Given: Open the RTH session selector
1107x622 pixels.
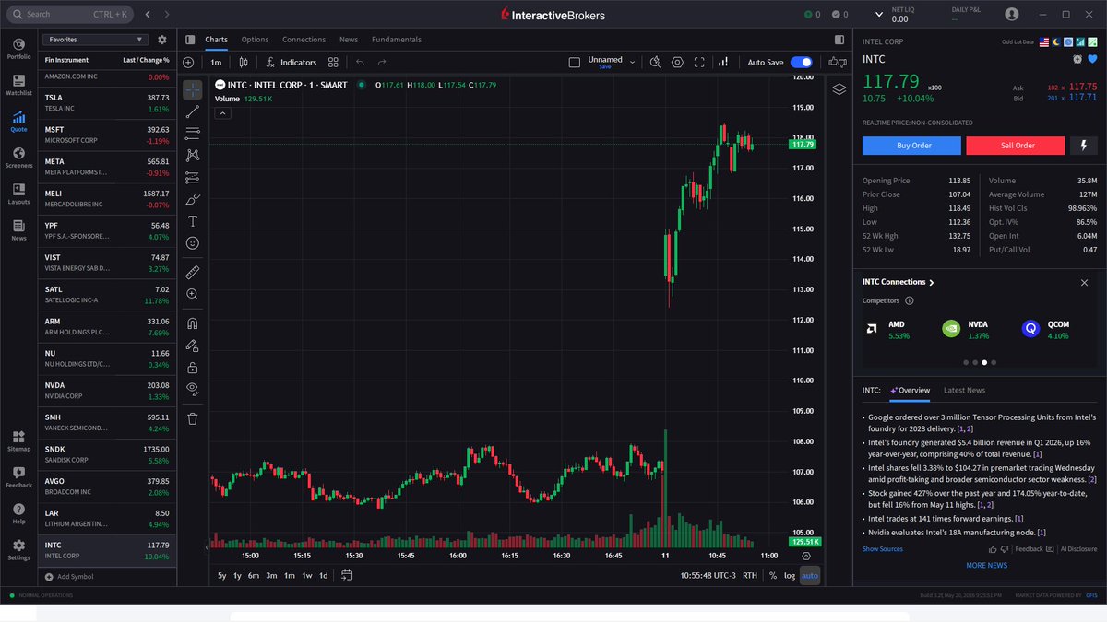Looking at the screenshot, I should (x=750, y=576).
